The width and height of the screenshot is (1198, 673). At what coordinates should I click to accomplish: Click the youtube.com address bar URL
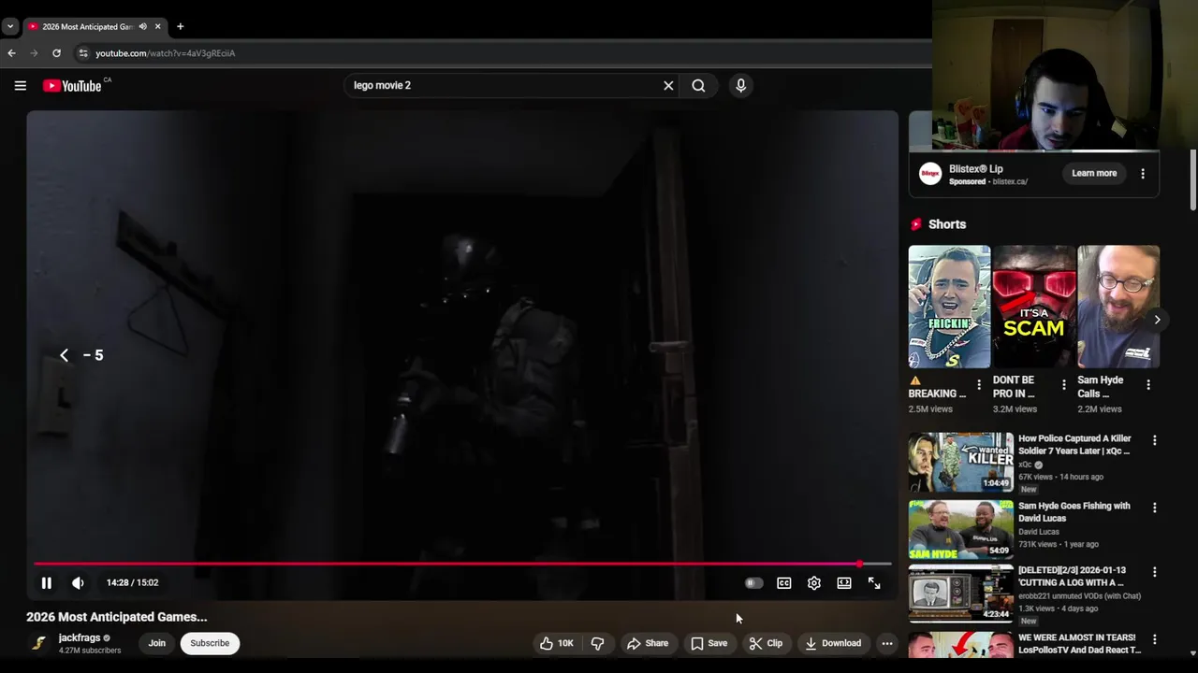coord(165,53)
